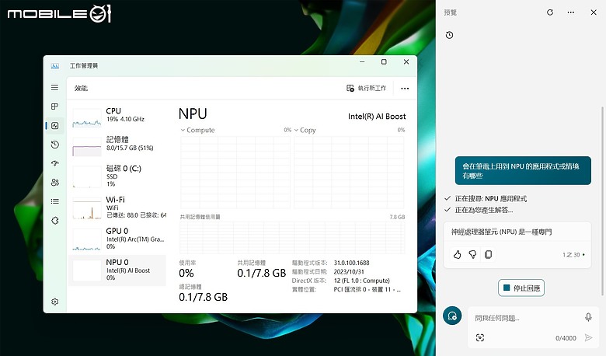Screen dimensions: 606x356
Task: Open Task Manager settings gear
Action: [55, 302]
